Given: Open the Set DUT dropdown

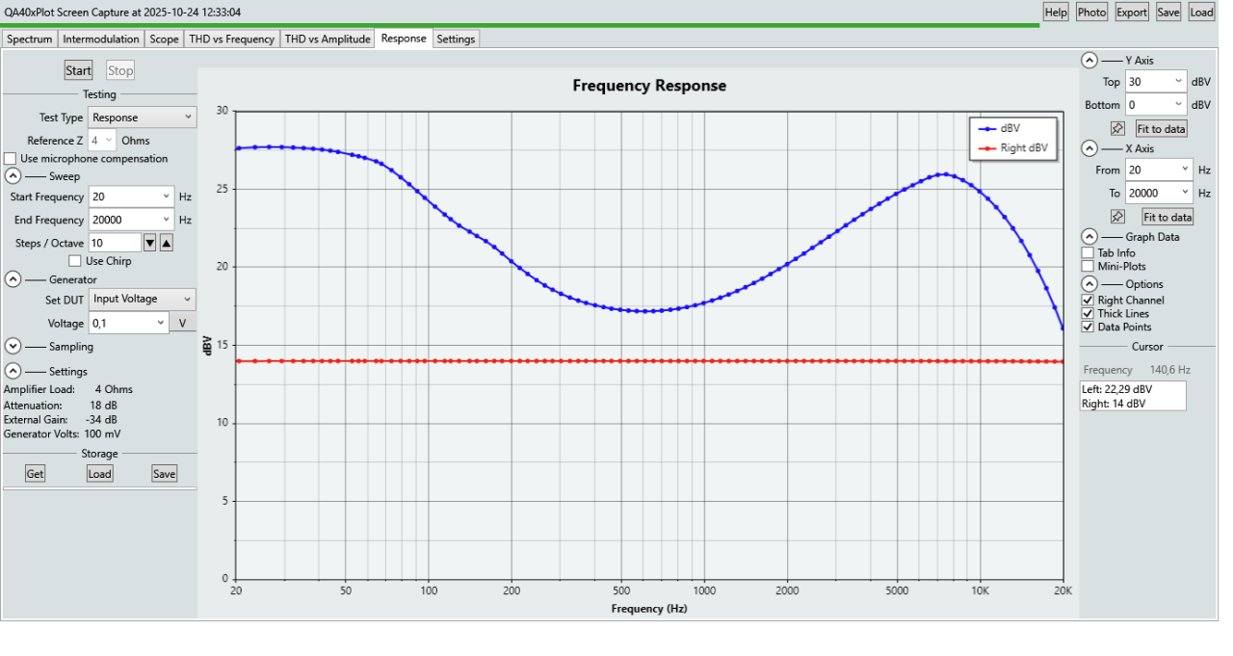Looking at the screenshot, I should pyautogui.click(x=142, y=300).
